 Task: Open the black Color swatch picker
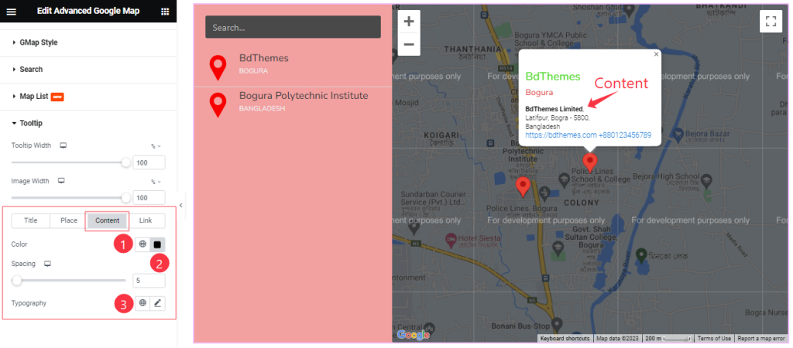157,244
